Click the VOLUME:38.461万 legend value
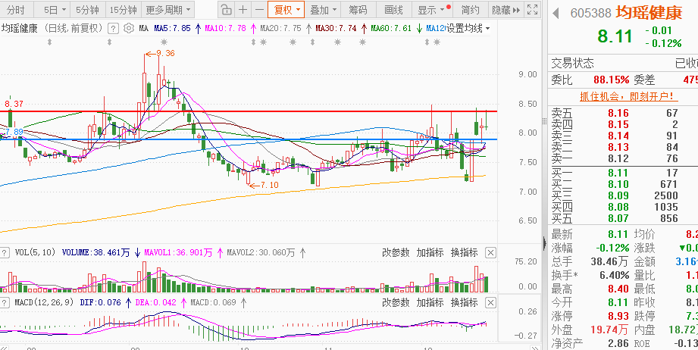Viewport: 698px width, 350px height. click(95, 253)
